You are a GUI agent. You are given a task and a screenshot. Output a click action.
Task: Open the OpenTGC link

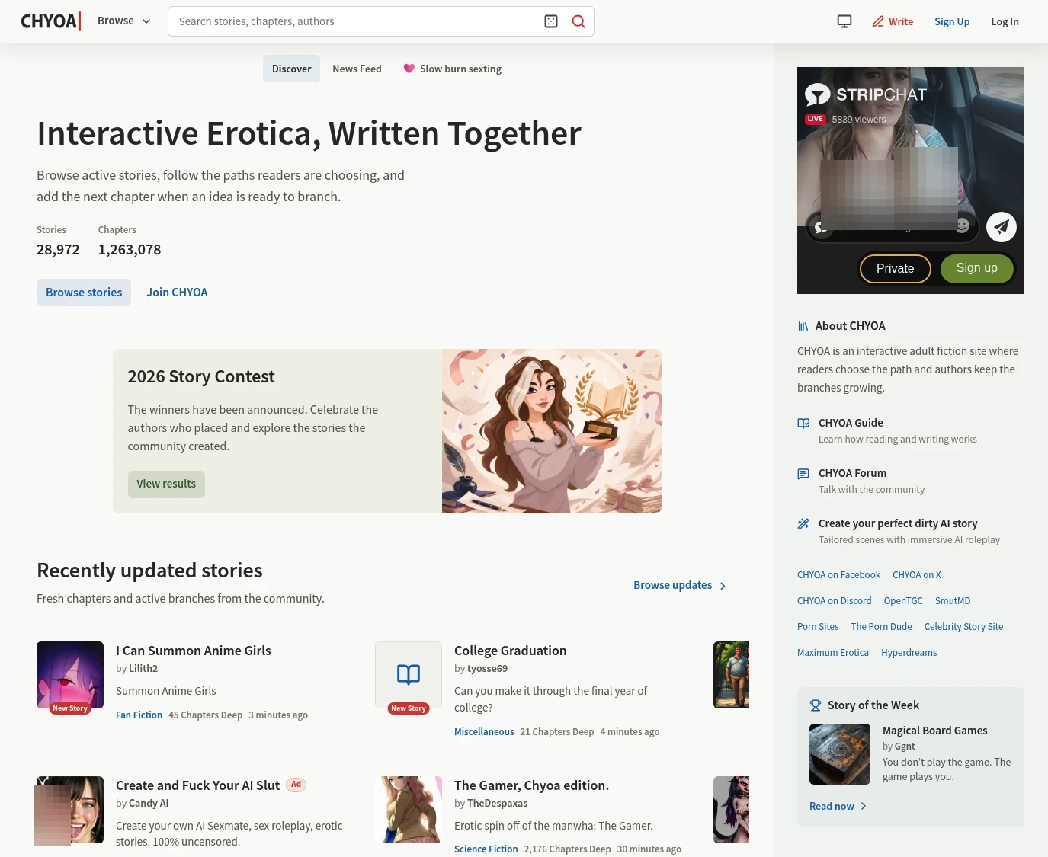[x=903, y=601]
